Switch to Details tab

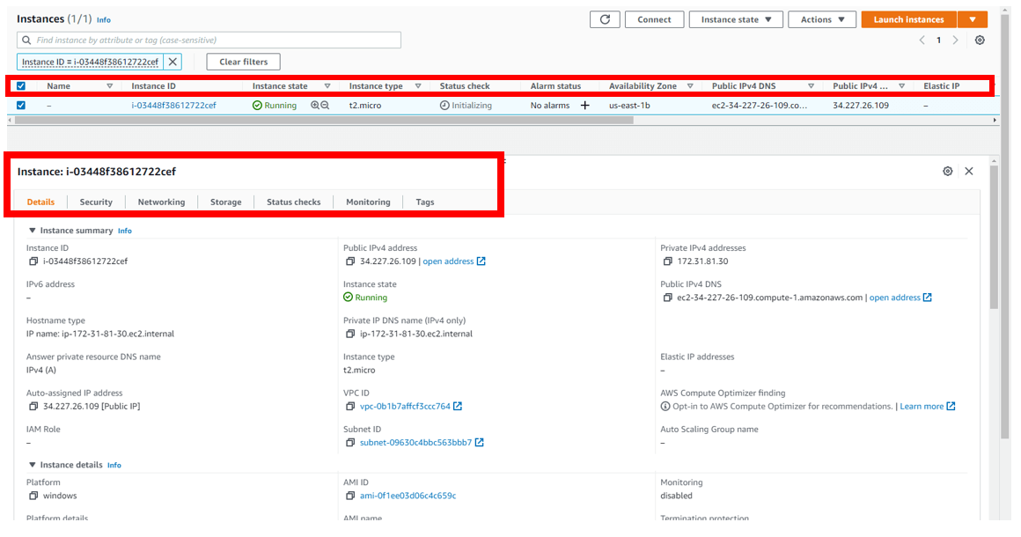pyautogui.click(x=40, y=202)
